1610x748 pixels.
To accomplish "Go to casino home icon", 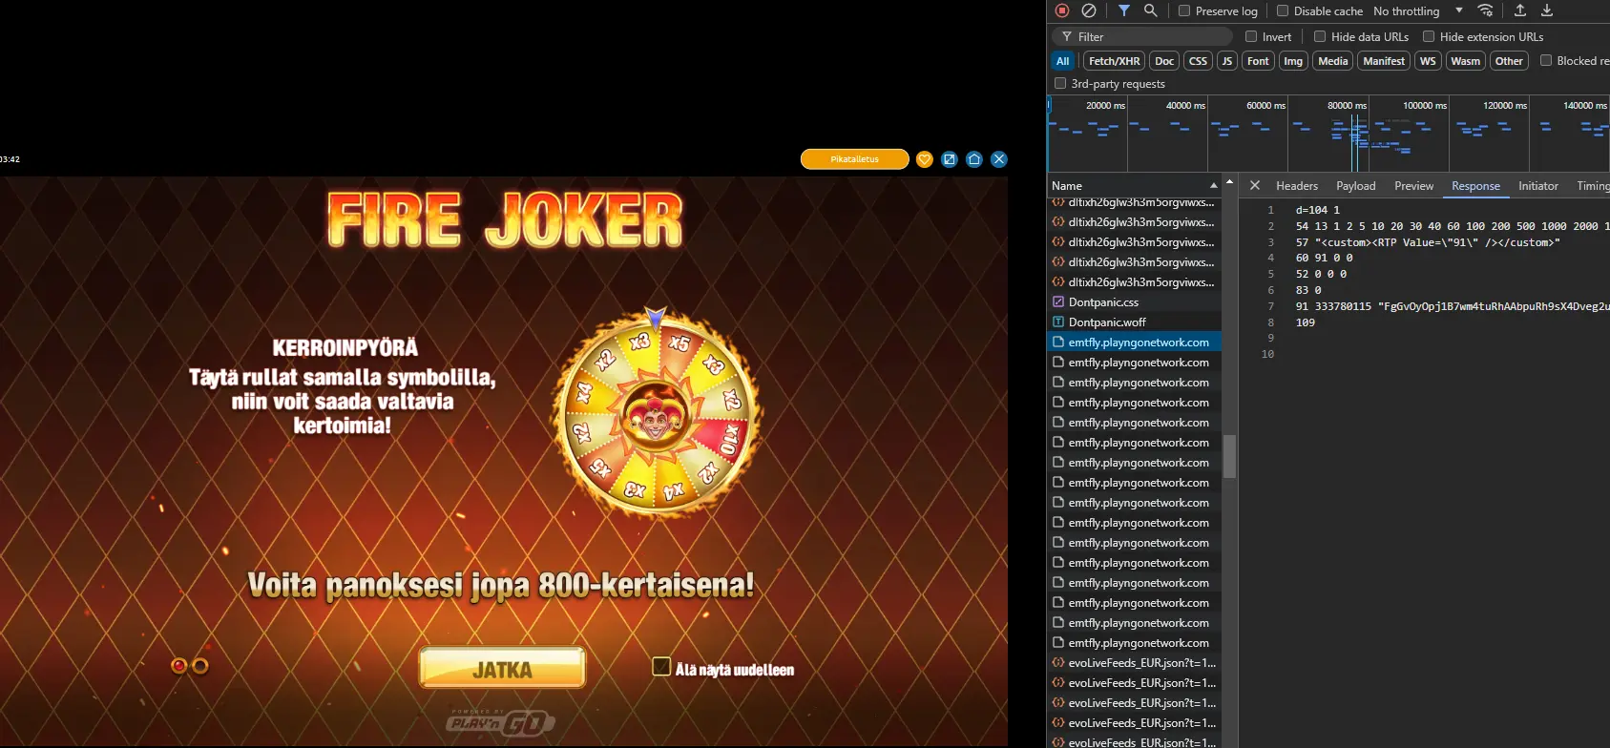I will pyautogui.click(x=974, y=159).
